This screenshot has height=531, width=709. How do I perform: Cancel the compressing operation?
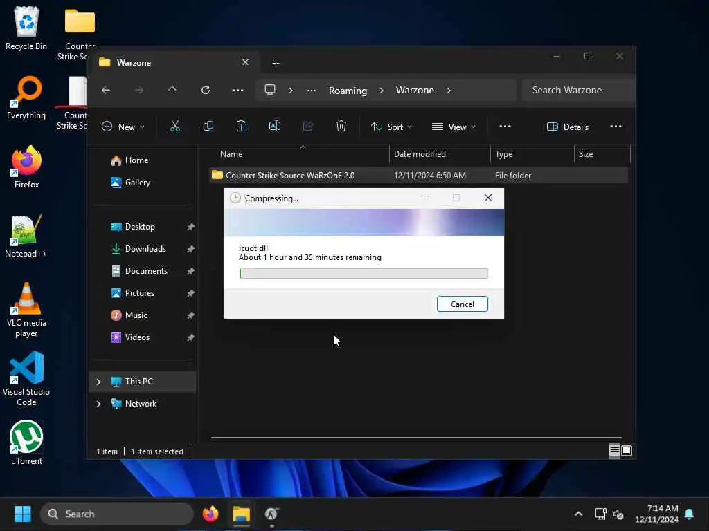pyautogui.click(x=462, y=304)
